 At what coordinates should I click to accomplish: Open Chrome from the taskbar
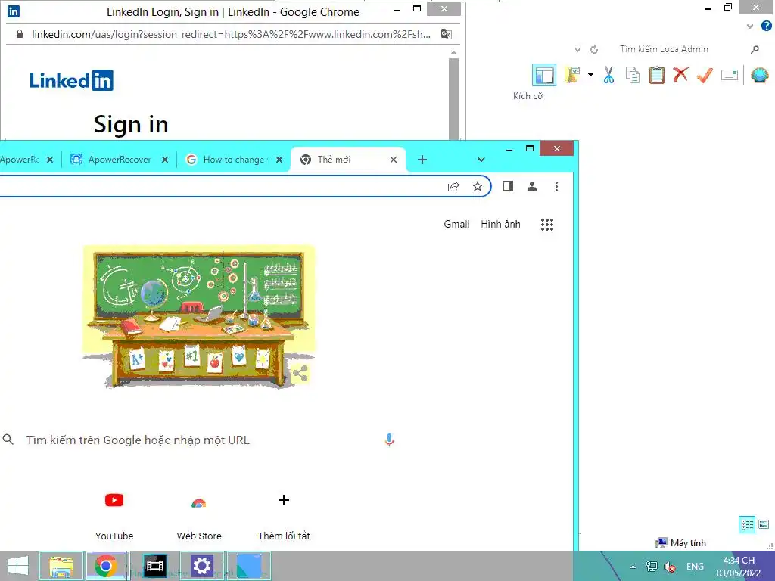pos(106,566)
